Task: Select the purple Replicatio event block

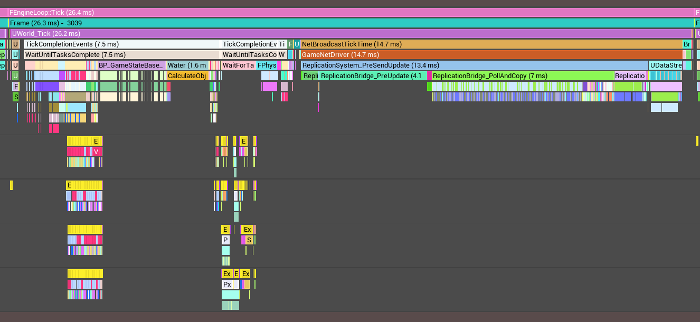Action: (x=630, y=76)
